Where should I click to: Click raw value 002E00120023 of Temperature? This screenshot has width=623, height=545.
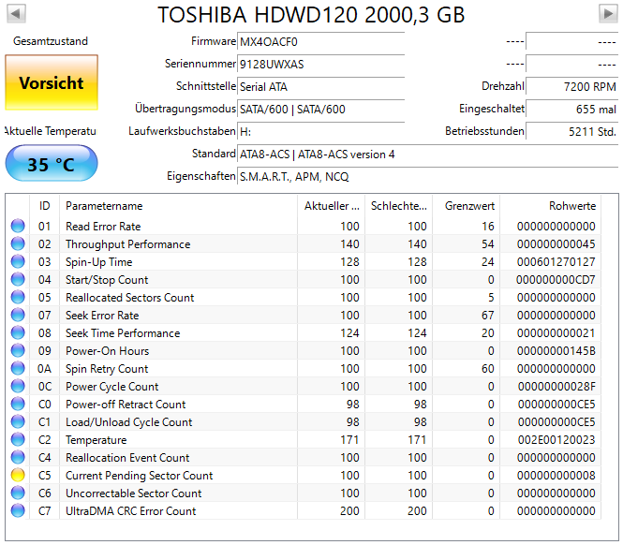click(x=556, y=440)
